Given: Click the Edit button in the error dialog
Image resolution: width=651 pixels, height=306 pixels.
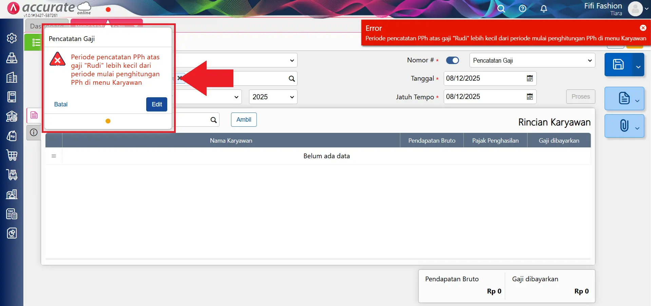Looking at the screenshot, I should (156, 104).
